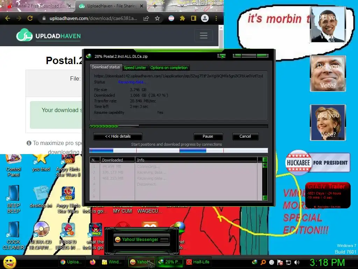Click the Hide details button

[118, 136]
